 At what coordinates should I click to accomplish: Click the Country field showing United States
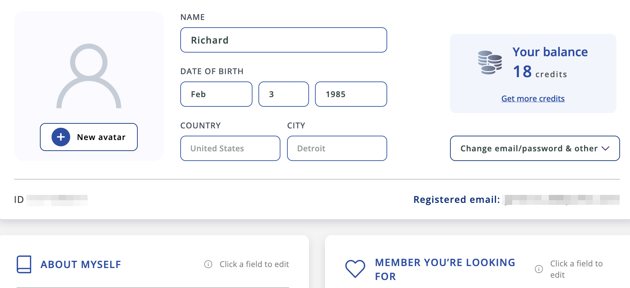click(x=230, y=148)
